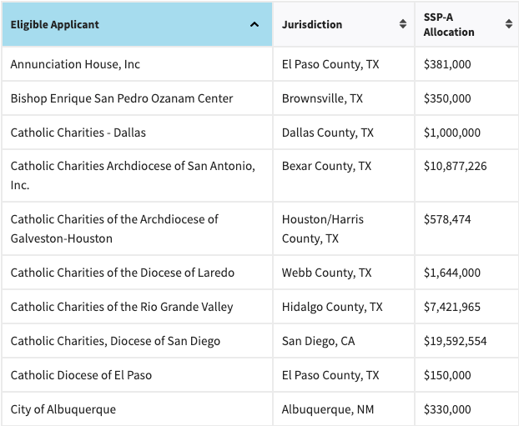Click the San Diego, CA jurisdiction cell
The height and width of the screenshot is (426, 519).
click(344, 341)
